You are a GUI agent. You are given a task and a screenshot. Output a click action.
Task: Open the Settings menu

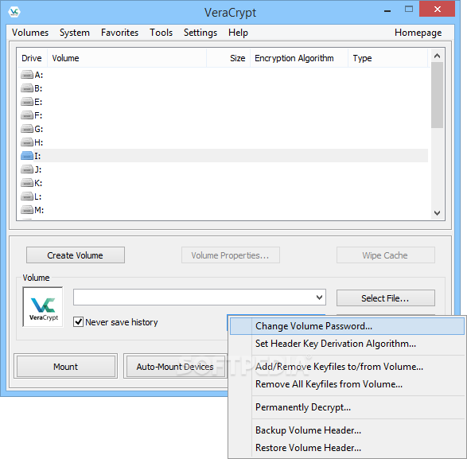pos(200,33)
